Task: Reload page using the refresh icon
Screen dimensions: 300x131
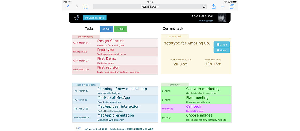Action: pos(204,7)
